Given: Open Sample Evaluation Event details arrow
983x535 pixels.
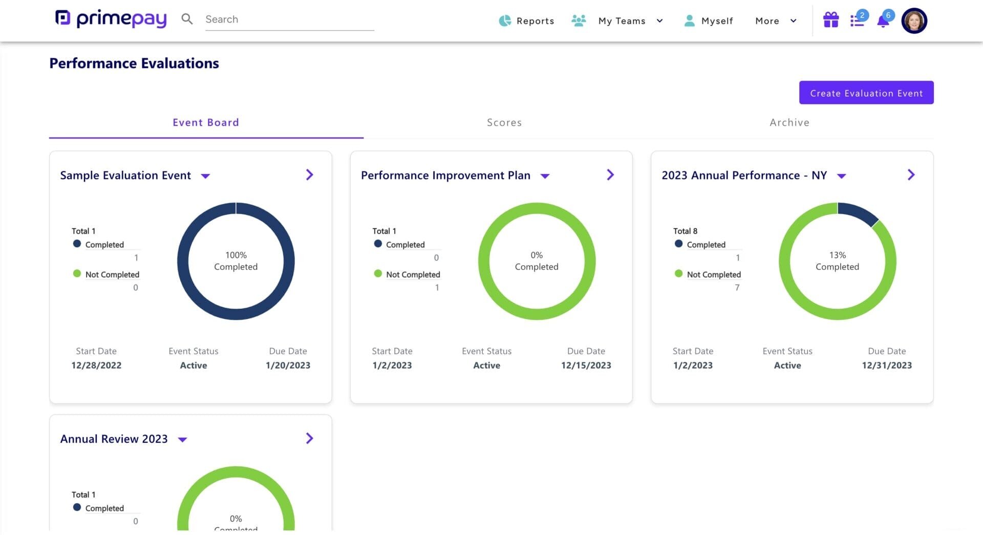Looking at the screenshot, I should [309, 175].
